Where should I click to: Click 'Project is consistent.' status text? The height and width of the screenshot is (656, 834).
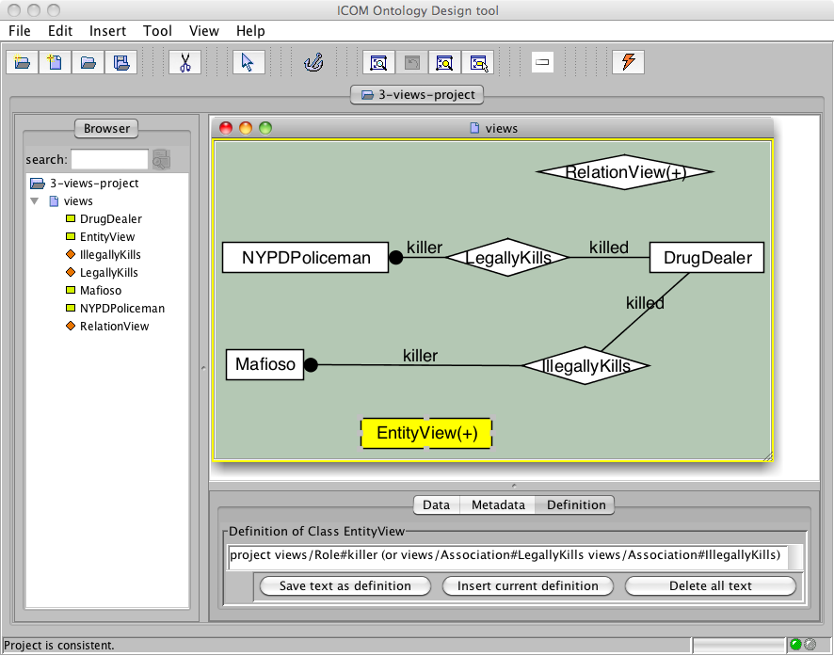pos(59,645)
